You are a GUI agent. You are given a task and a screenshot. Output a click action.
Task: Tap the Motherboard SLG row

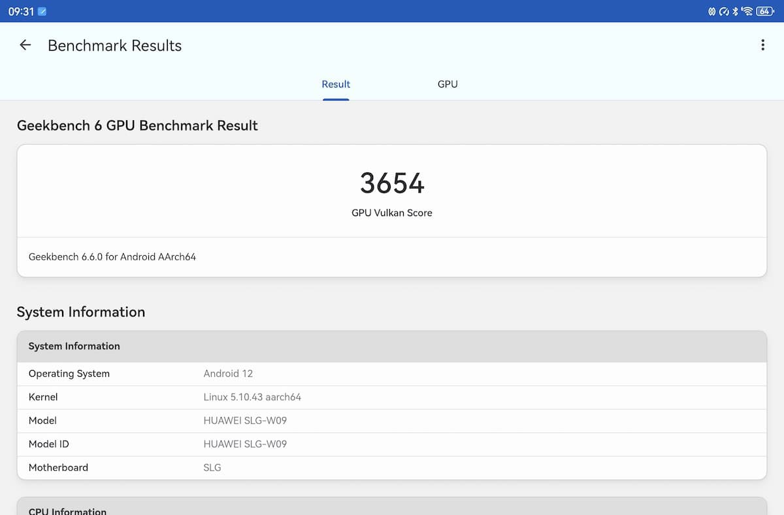click(x=391, y=467)
